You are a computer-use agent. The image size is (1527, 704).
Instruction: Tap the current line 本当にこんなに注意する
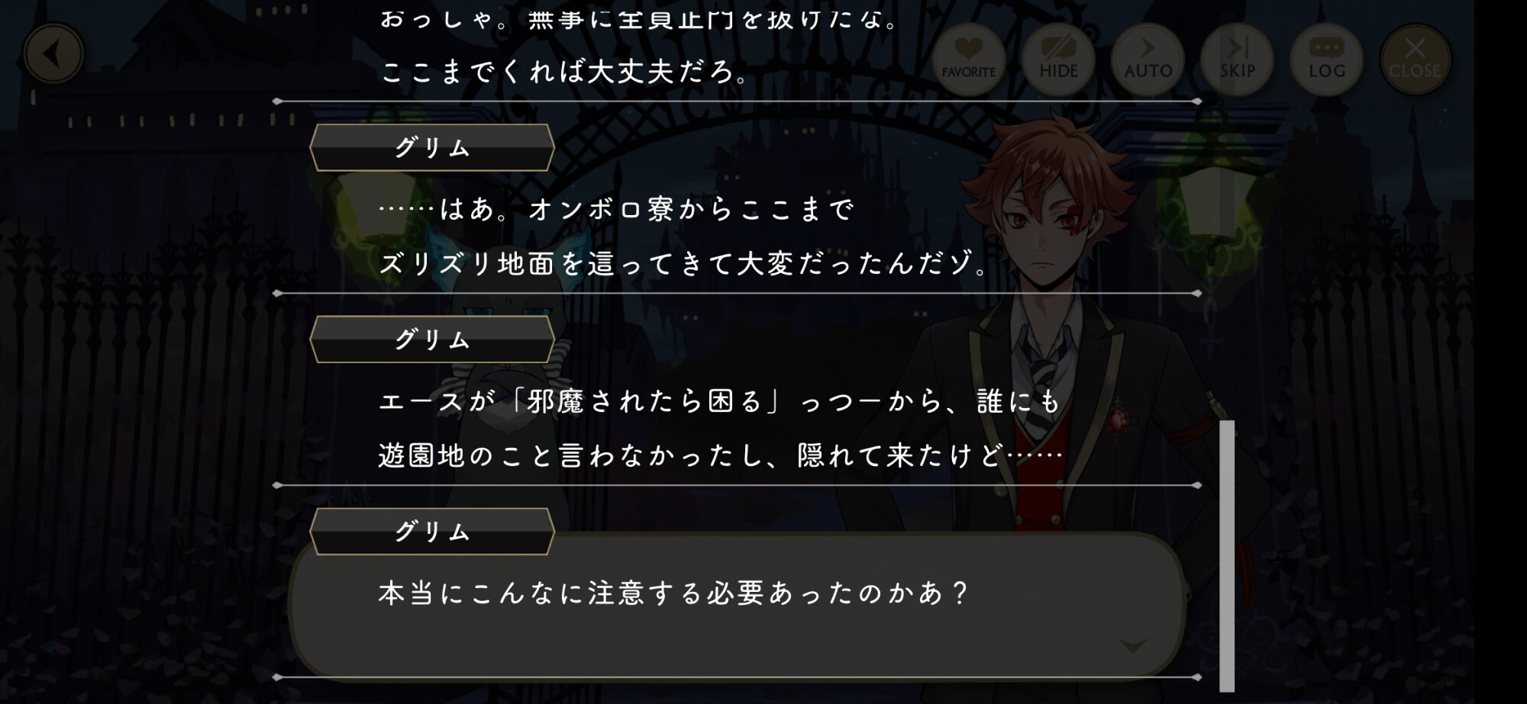tap(673, 593)
